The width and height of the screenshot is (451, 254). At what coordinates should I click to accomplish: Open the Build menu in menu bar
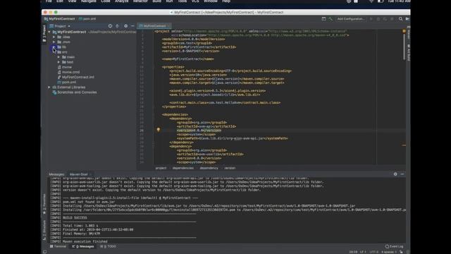coord(156,1)
